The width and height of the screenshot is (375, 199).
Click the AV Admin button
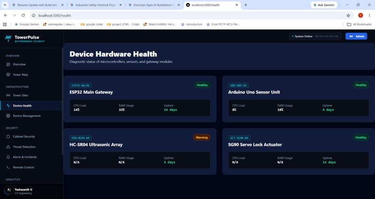coord(356,36)
